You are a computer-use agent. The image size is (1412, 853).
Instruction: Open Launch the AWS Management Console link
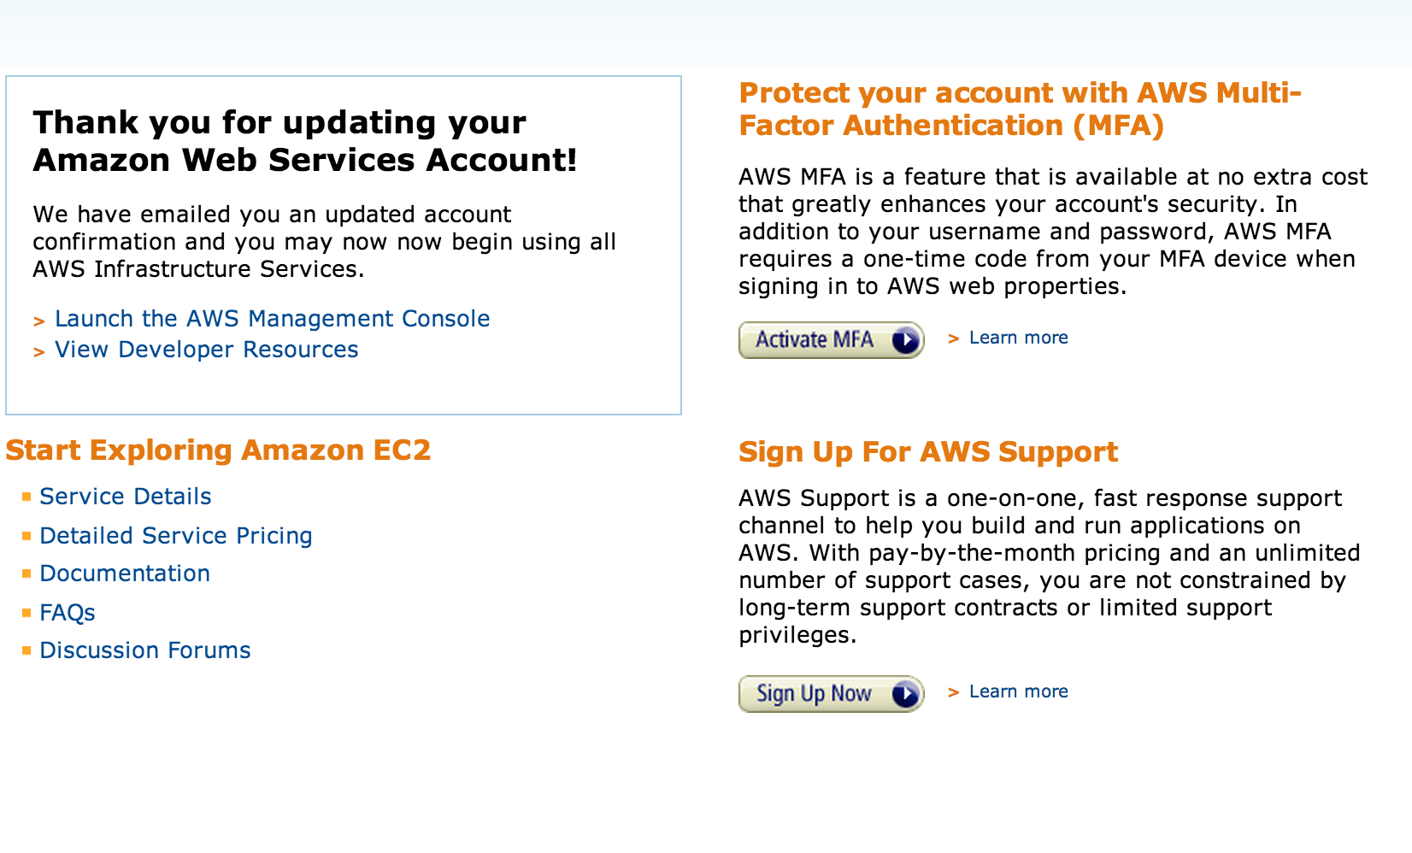[x=272, y=319]
